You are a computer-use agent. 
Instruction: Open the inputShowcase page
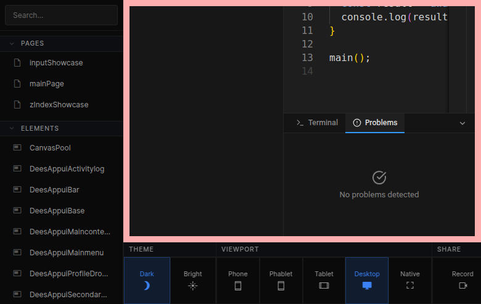55,63
